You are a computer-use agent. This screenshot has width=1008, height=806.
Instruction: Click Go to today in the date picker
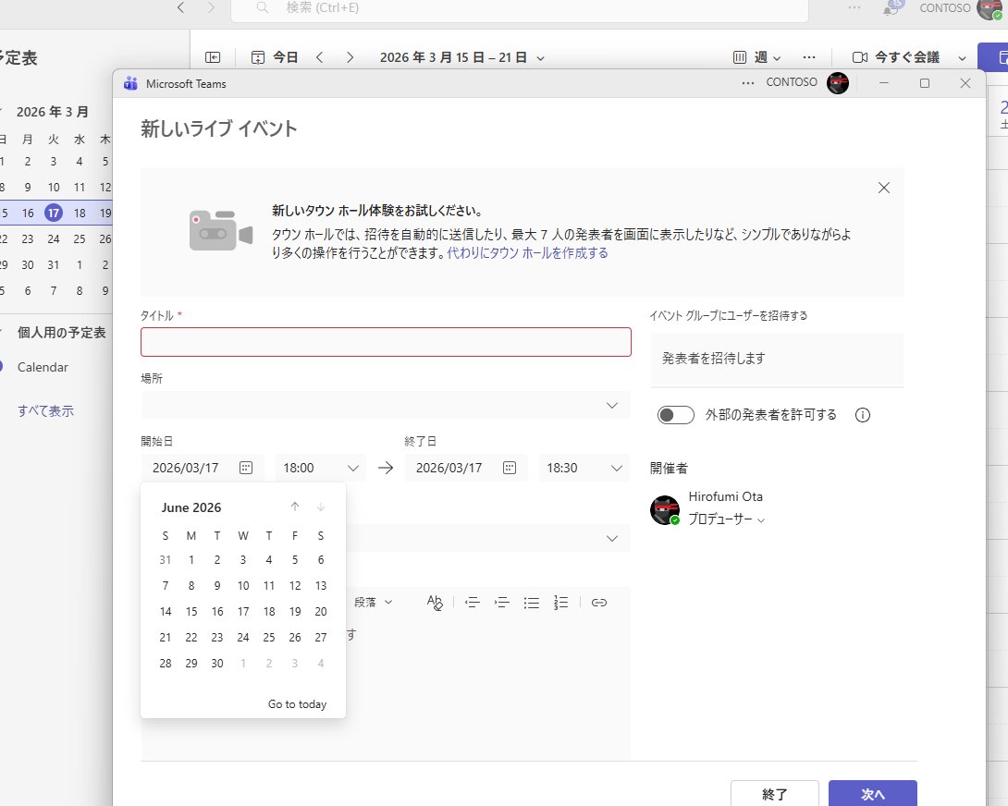click(297, 703)
